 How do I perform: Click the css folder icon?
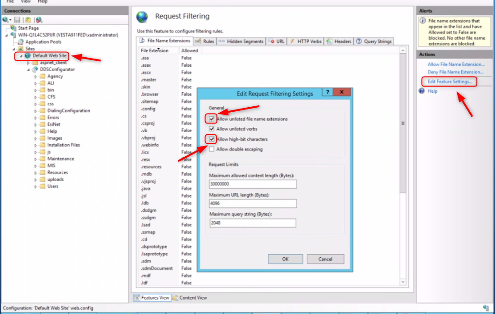click(42, 104)
